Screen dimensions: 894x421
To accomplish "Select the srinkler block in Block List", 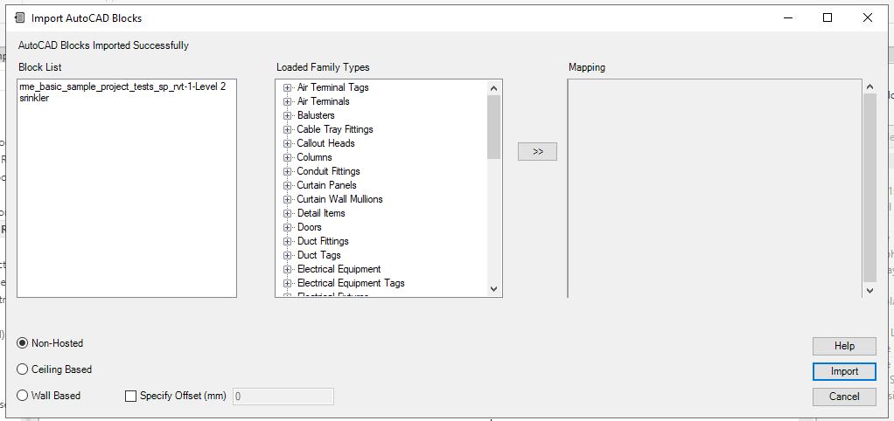I will [x=34, y=99].
